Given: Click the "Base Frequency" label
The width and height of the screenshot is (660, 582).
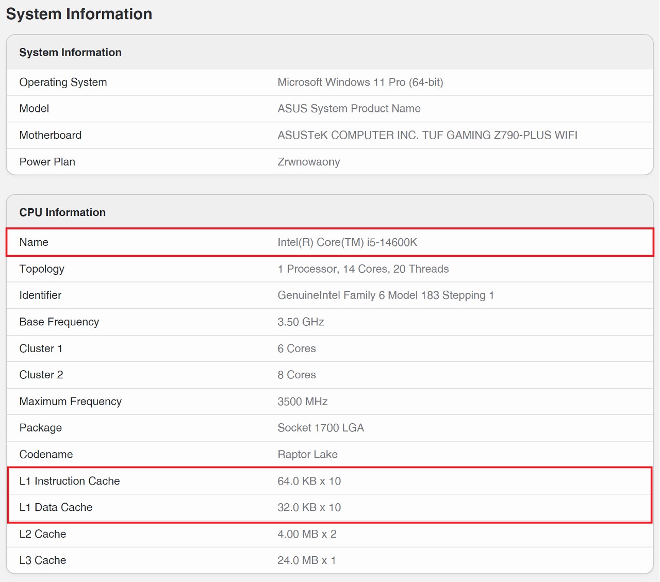Looking at the screenshot, I should tap(59, 322).
